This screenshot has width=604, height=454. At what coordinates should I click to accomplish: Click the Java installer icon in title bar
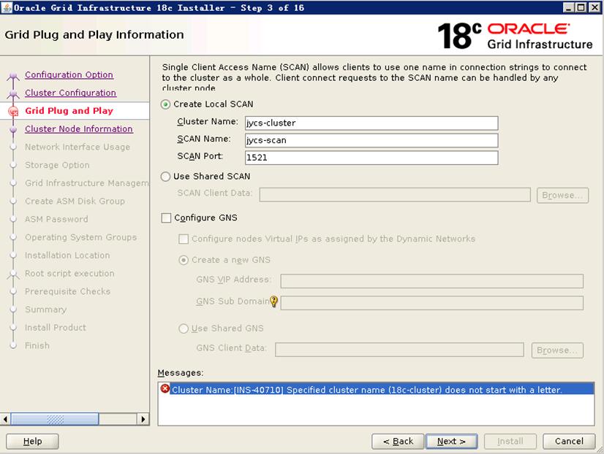point(7,7)
